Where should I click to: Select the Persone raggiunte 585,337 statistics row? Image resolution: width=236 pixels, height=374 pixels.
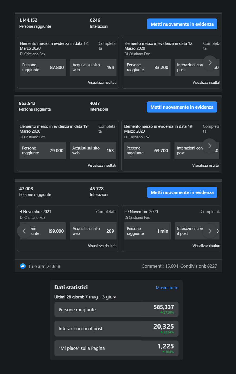[x=116, y=309]
